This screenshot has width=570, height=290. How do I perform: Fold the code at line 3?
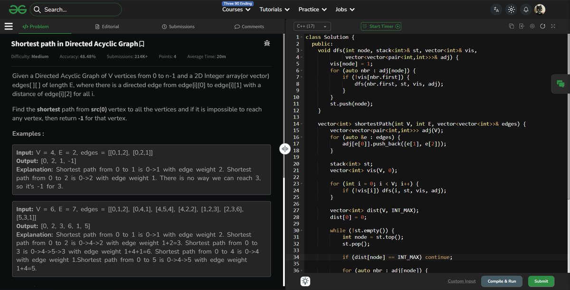click(303, 50)
